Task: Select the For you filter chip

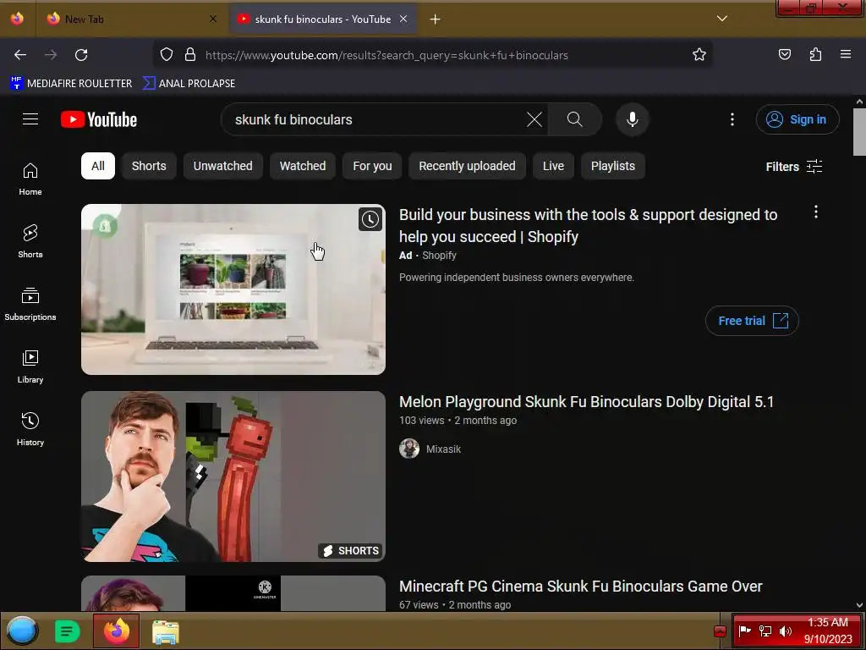Action: pos(372,166)
